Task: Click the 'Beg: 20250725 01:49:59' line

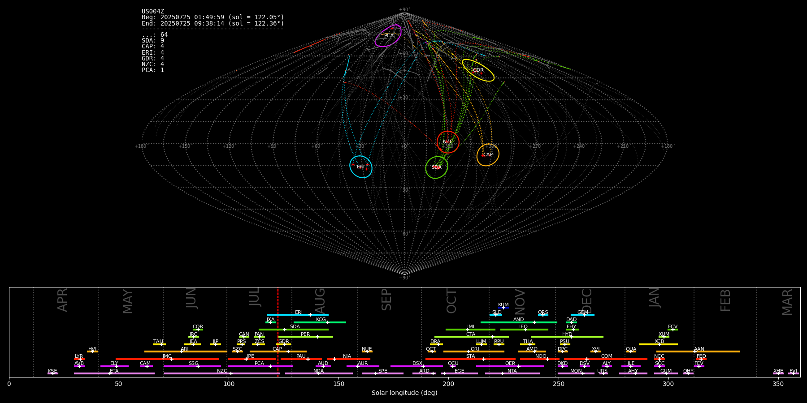Action: pos(213,17)
